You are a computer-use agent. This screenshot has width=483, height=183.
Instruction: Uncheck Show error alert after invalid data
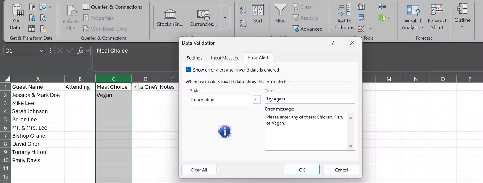click(189, 70)
